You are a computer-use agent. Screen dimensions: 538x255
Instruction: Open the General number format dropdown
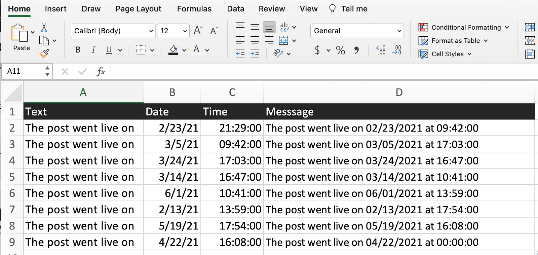[x=399, y=31]
